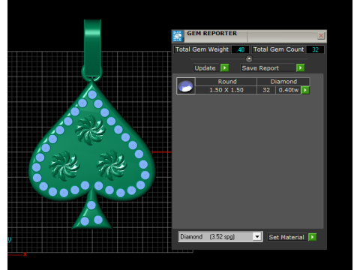The image size is (360, 270).
Task: Select the Round shape cell
Action: (226, 82)
